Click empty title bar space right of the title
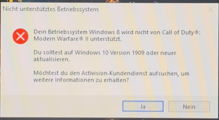This screenshot has width=219, height=120. (x=152, y=10)
